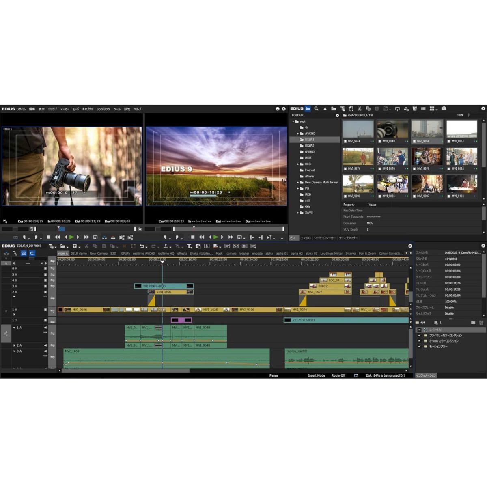
Task: Stop playback in the recorder preview
Action: (193, 237)
